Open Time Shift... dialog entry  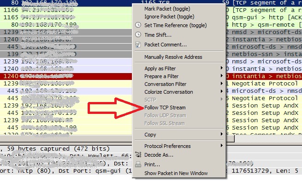(x=158, y=35)
